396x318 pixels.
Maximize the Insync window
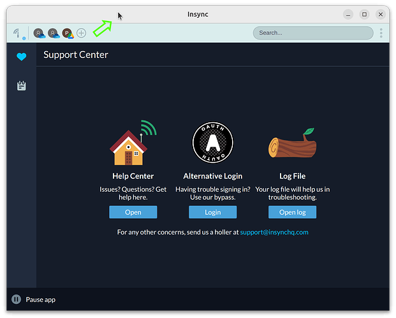coord(364,15)
